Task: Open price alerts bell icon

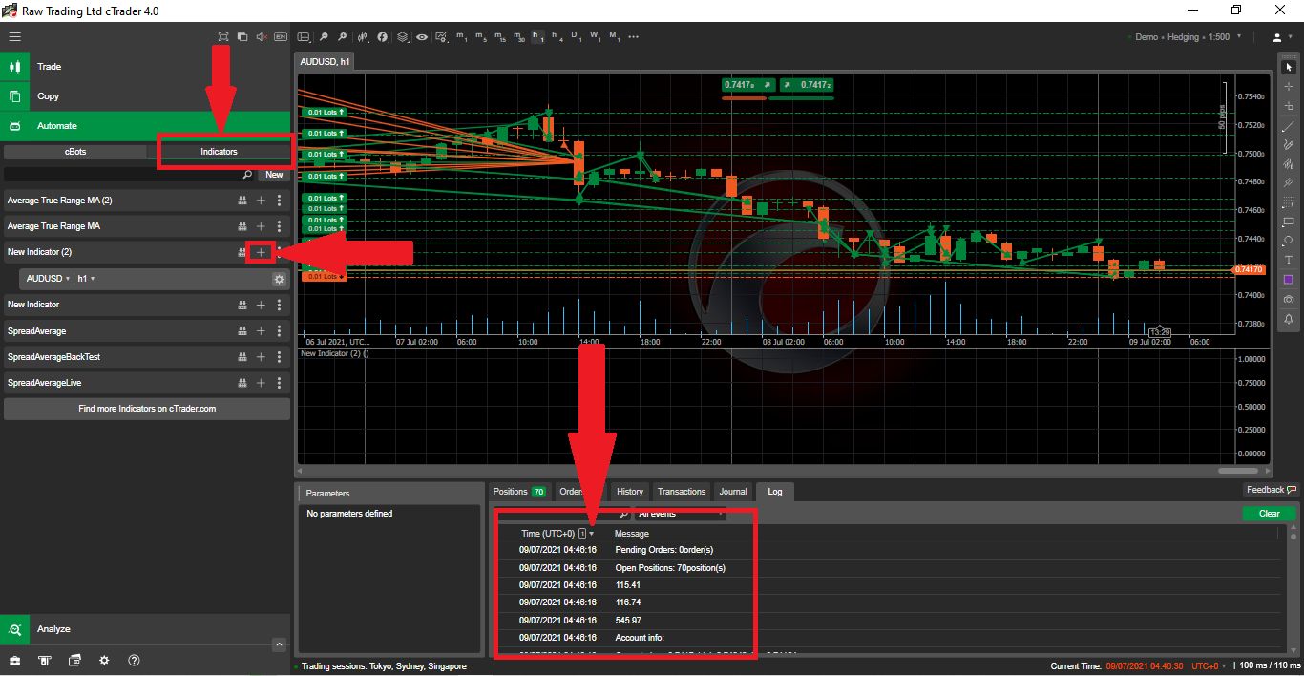Action: pyautogui.click(x=1289, y=319)
